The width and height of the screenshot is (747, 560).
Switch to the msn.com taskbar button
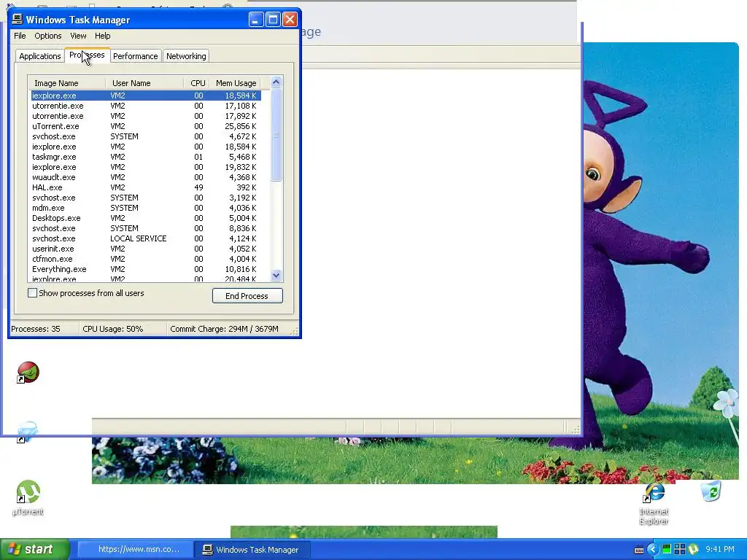[136, 550]
